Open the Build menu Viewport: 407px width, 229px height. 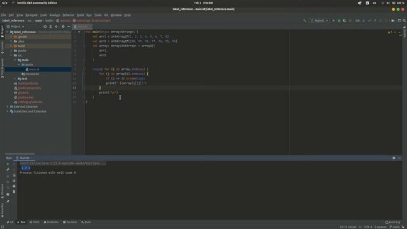click(80, 15)
